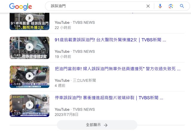Click the arrow next to 全部顯示

point(106,125)
